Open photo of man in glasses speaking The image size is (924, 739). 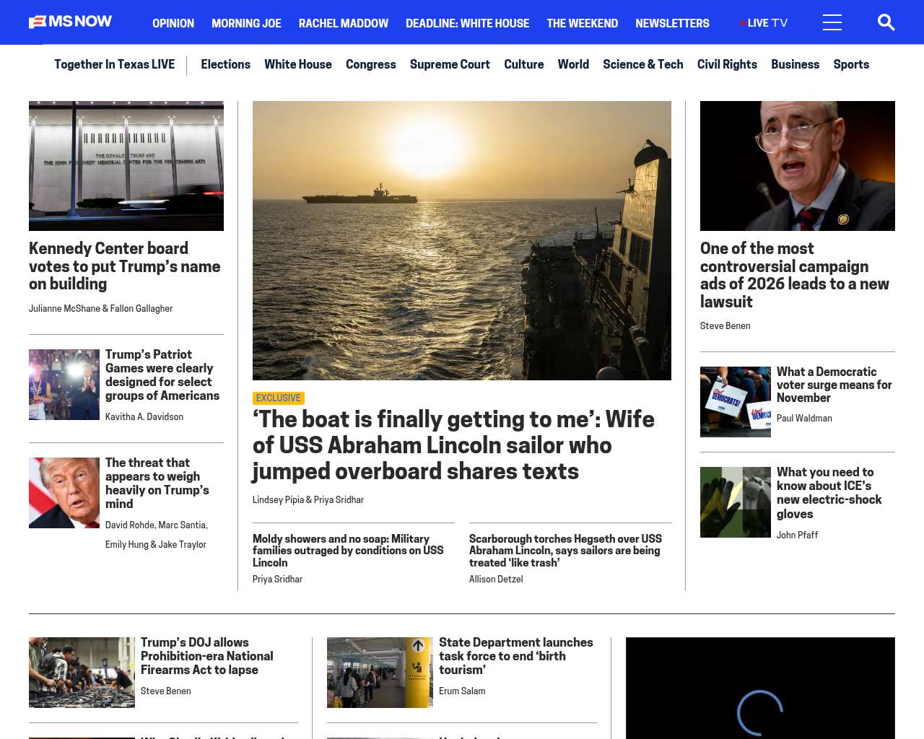coord(798,166)
